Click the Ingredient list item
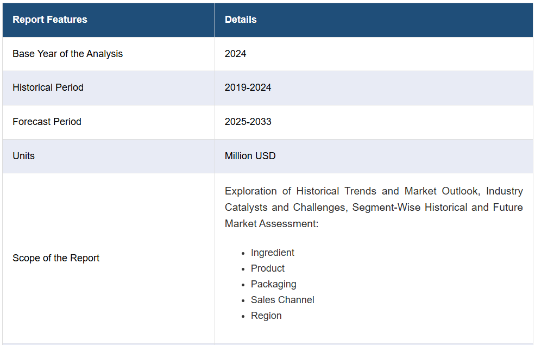 tap(272, 253)
